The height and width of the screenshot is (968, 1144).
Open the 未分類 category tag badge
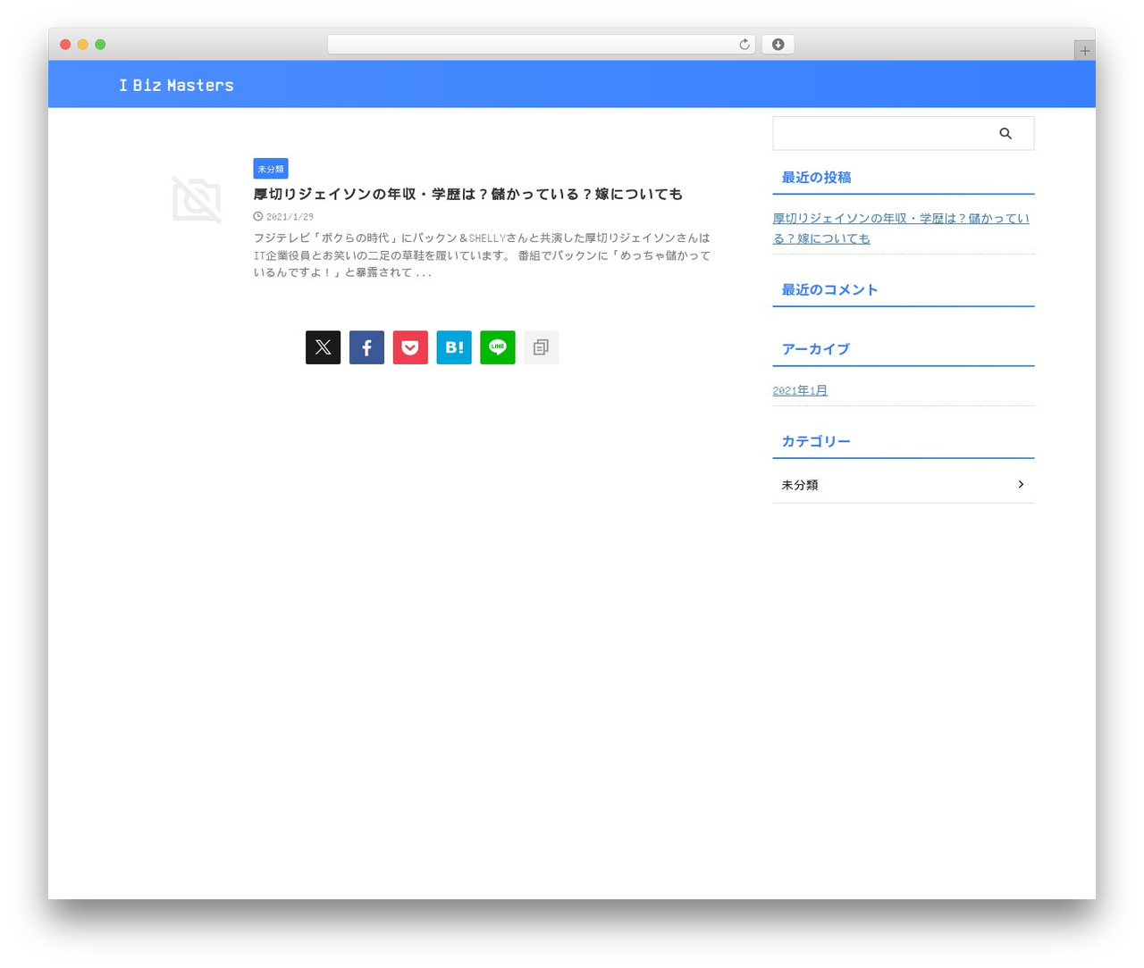pyautogui.click(x=270, y=169)
